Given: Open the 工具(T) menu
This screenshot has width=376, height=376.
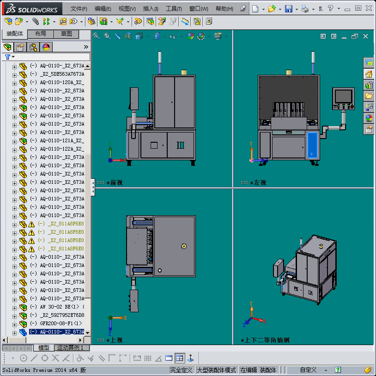Looking at the screenshot, I should [174, 9].
